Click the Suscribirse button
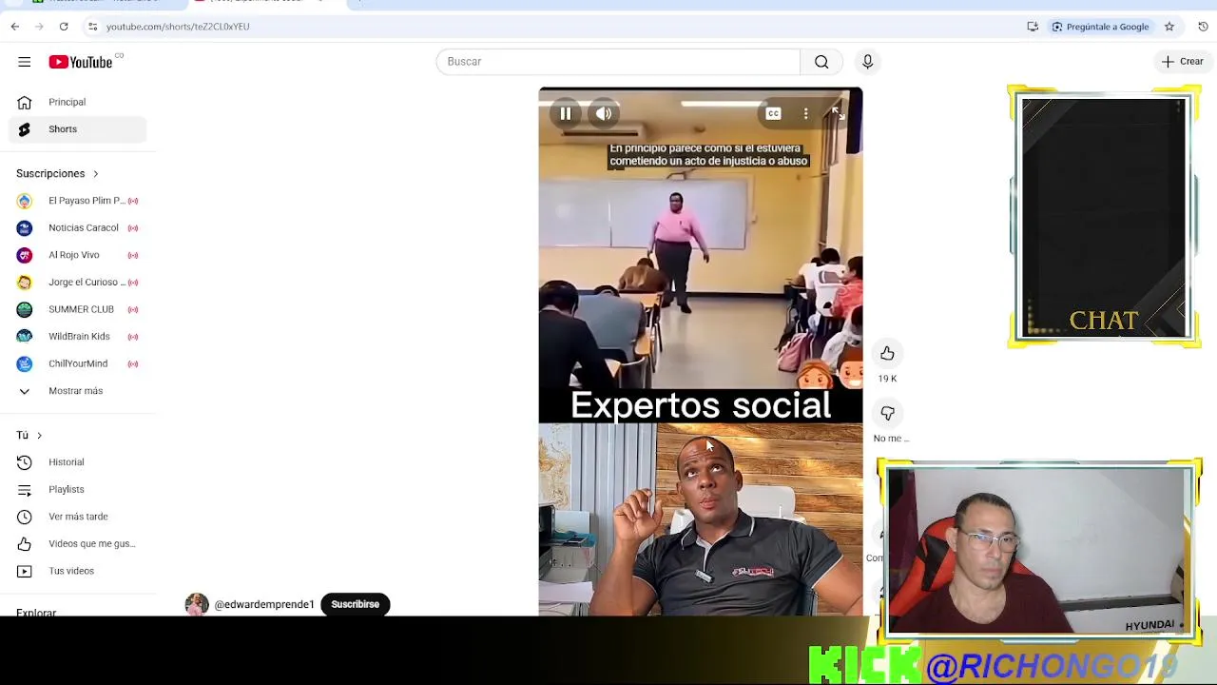 point(355,604)
